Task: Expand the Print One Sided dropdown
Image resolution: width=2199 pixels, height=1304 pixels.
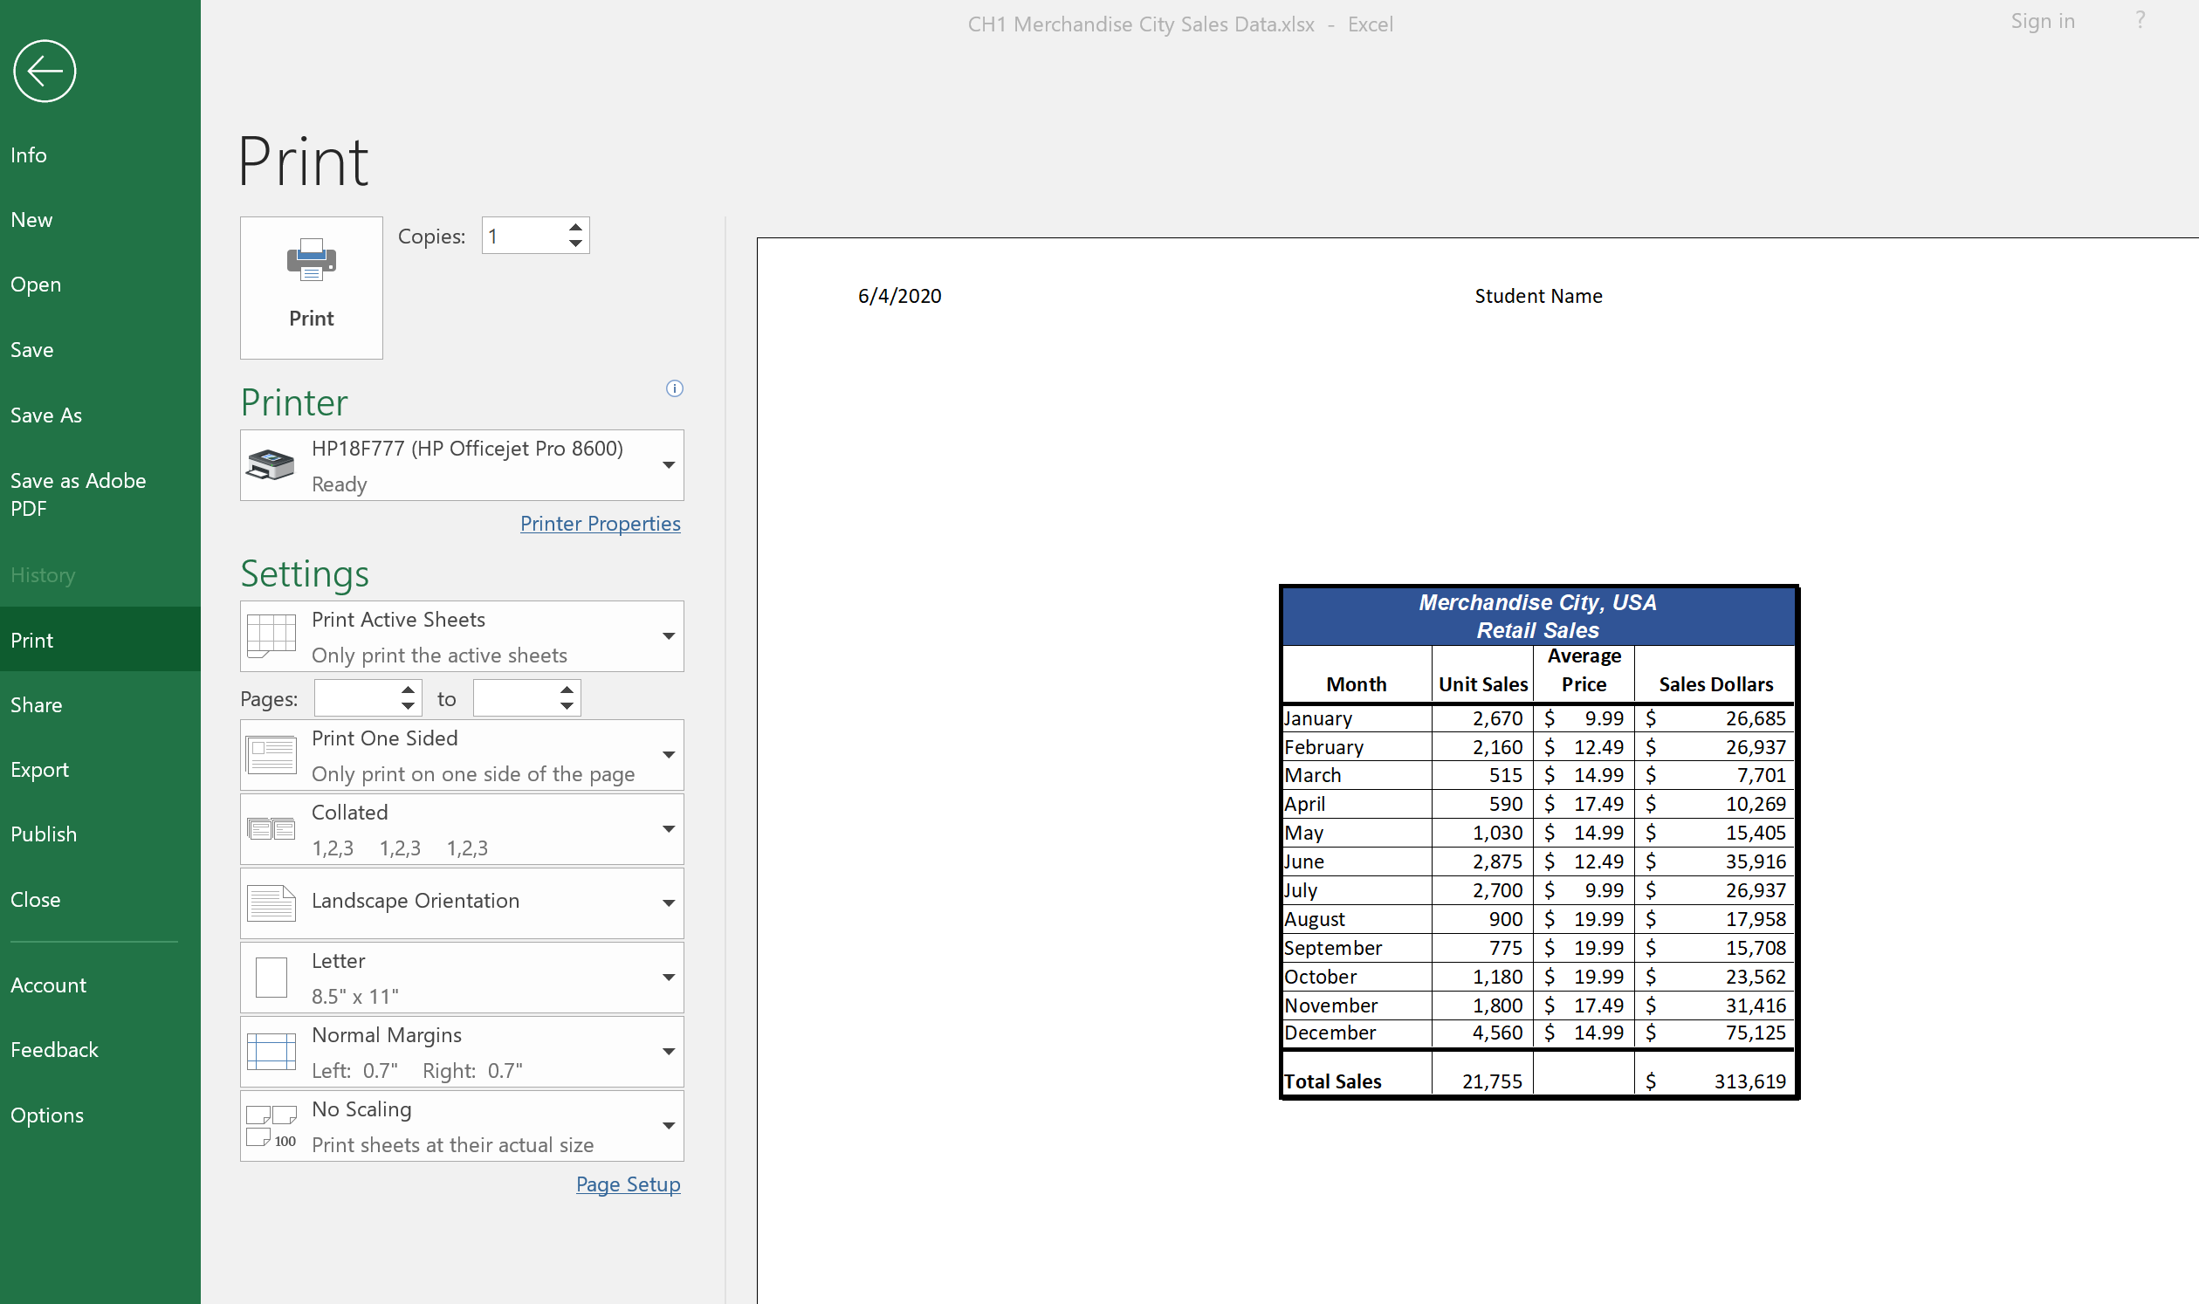Action: pos(667,754)
